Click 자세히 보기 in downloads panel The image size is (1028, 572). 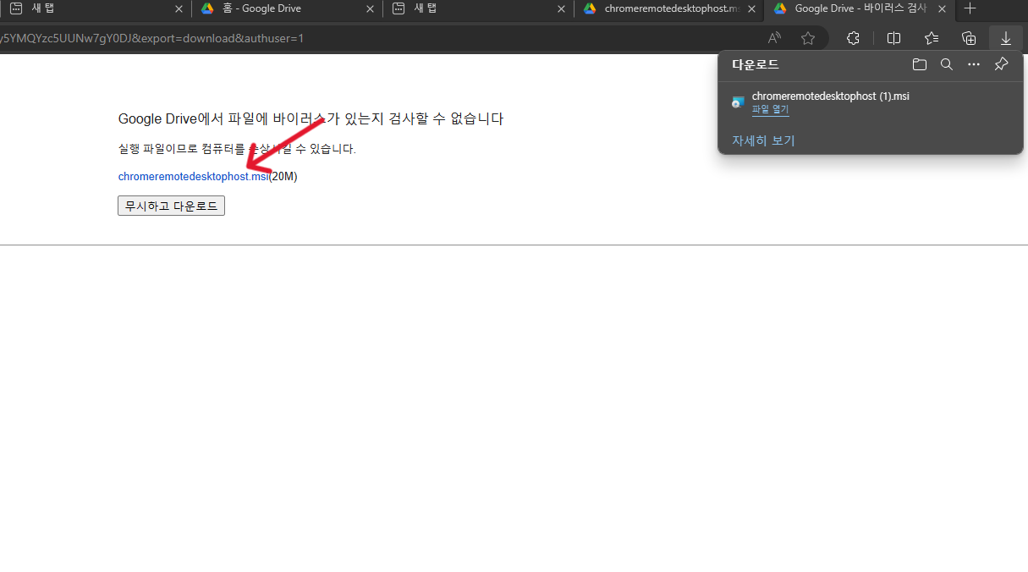coord(763,140)
